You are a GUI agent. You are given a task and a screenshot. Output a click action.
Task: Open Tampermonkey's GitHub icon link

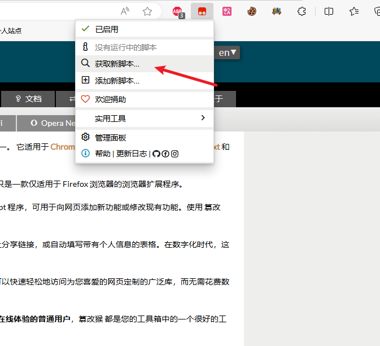pyautogui.click(x=156, y=154)
